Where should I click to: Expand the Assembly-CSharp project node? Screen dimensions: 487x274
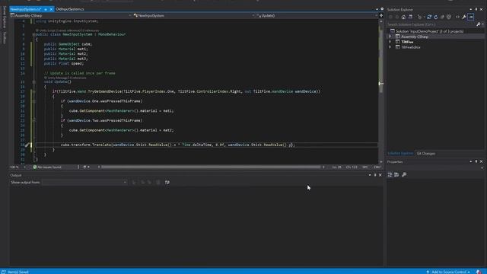point(390,37)
